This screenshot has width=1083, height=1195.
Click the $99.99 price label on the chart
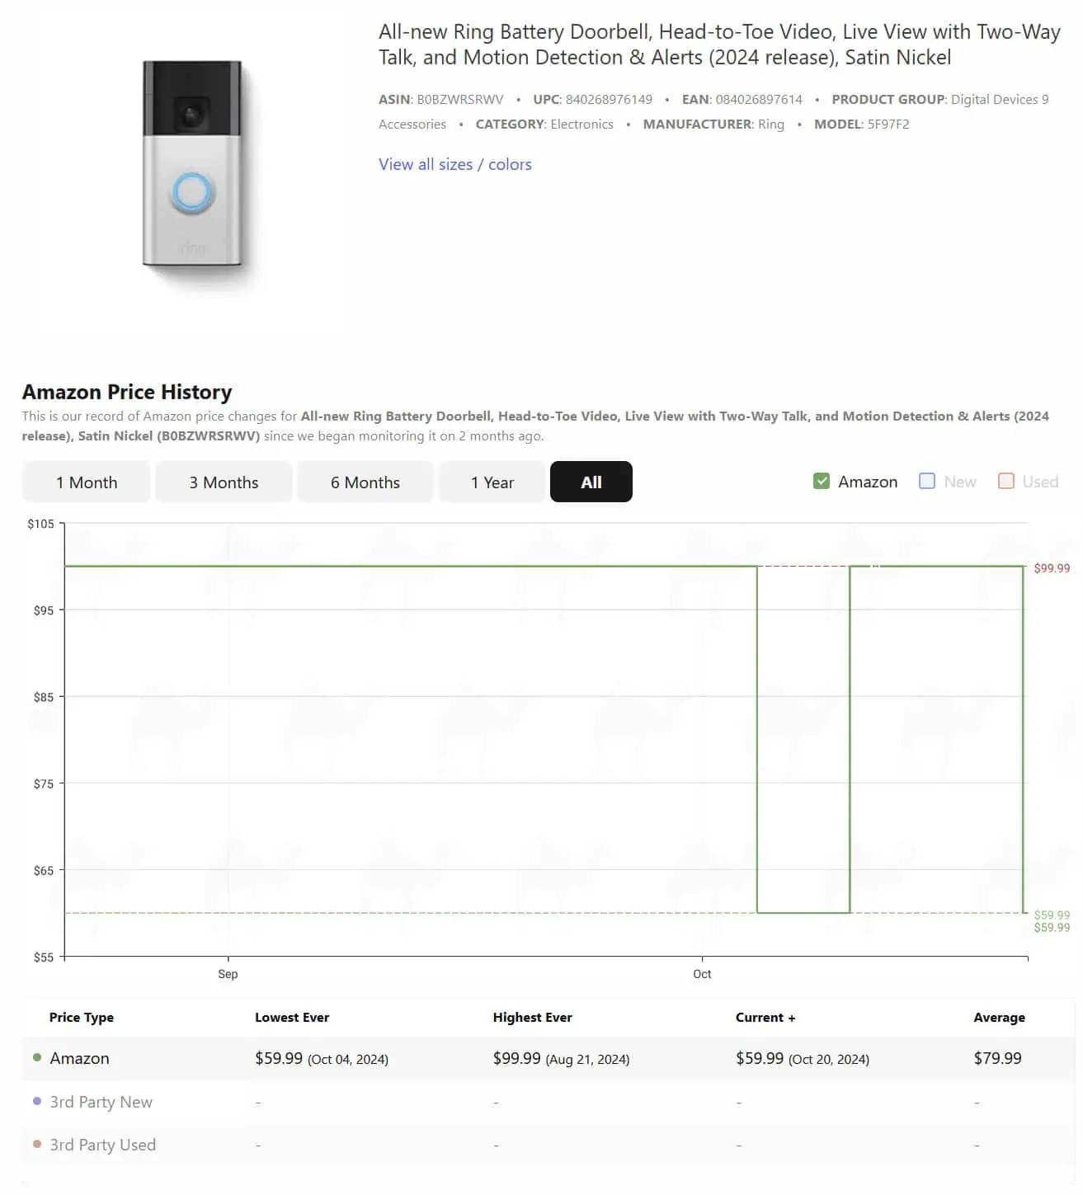[1052, 568]
